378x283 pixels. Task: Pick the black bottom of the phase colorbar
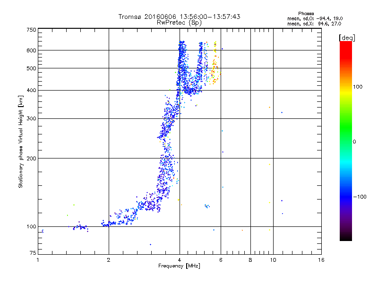pos(346,237)
